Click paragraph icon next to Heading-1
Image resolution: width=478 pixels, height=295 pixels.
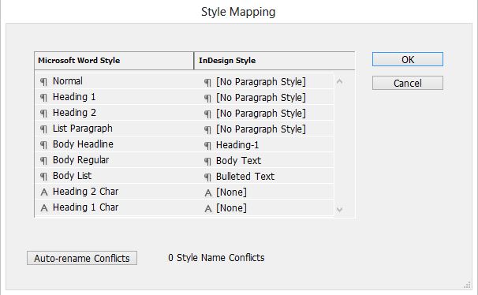[x=207, y=146]
